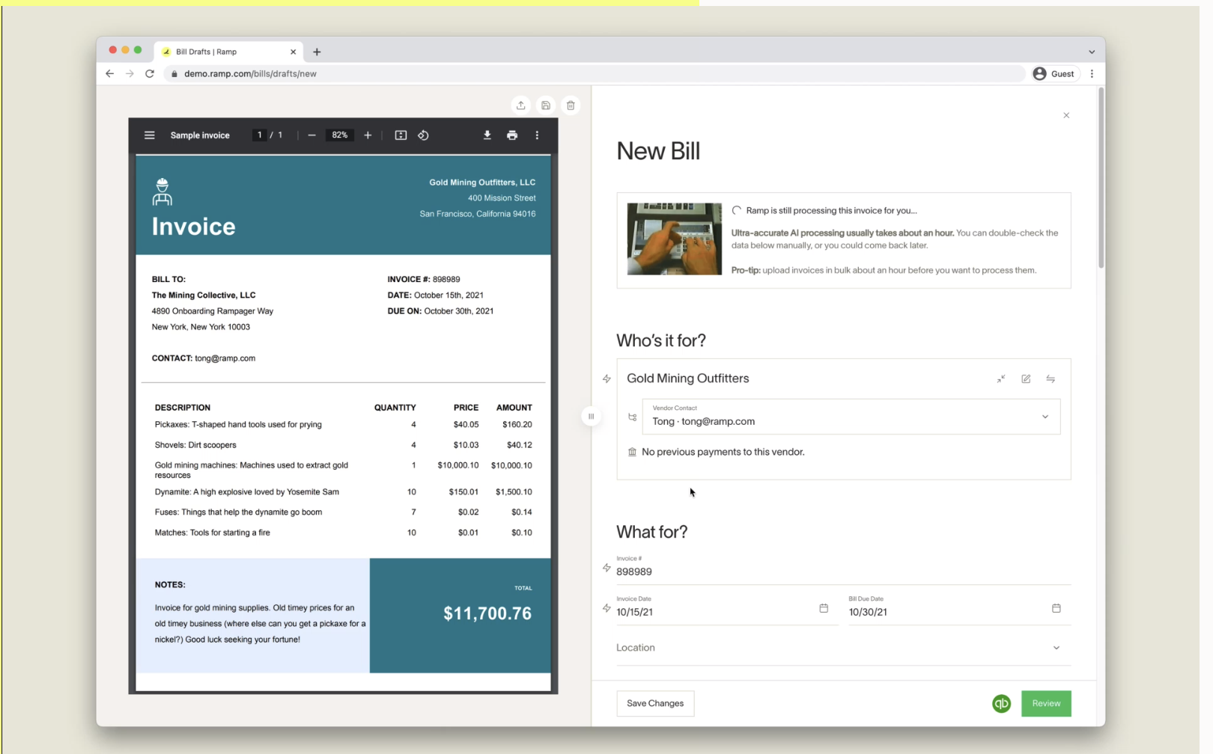Edit the vendor details

click(x=1026, y=379)
